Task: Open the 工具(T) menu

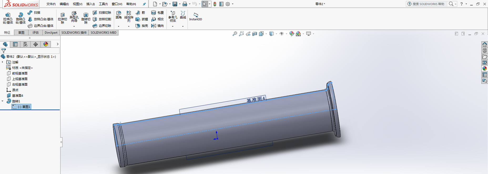Action: point(103,4)
